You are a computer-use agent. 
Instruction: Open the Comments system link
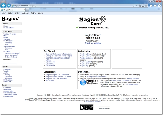7,88
